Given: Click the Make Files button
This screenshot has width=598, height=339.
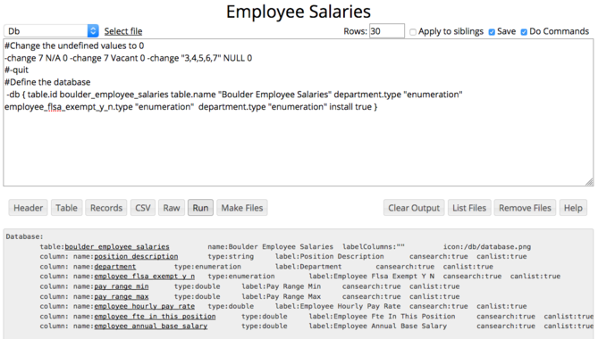Looking at the screenshot, I should (242, 208).
